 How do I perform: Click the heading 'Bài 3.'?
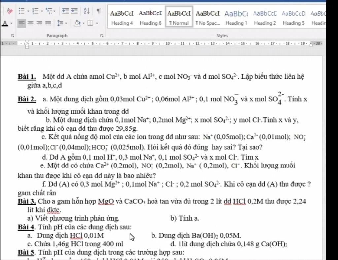27,201
